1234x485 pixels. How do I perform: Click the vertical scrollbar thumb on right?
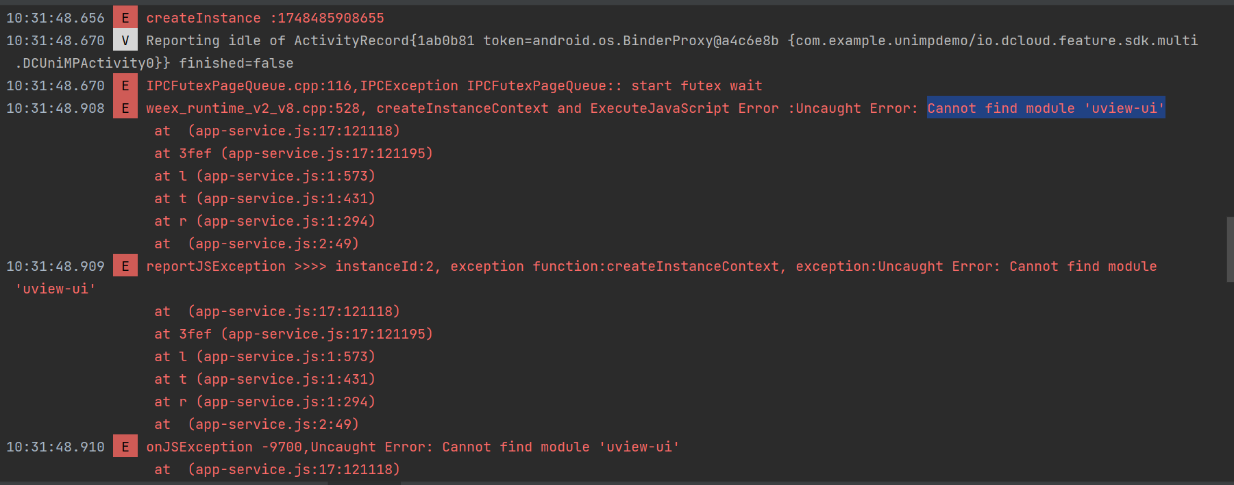click(x=1230, y=249)
